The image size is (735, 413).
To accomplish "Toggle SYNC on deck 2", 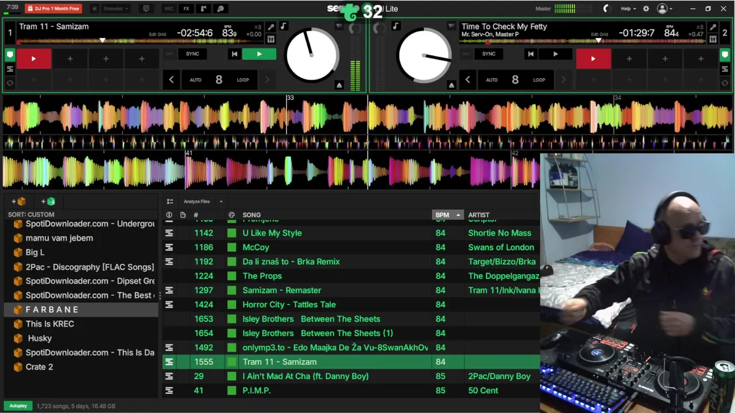I will pyautogui.click(x=489, y=54).
